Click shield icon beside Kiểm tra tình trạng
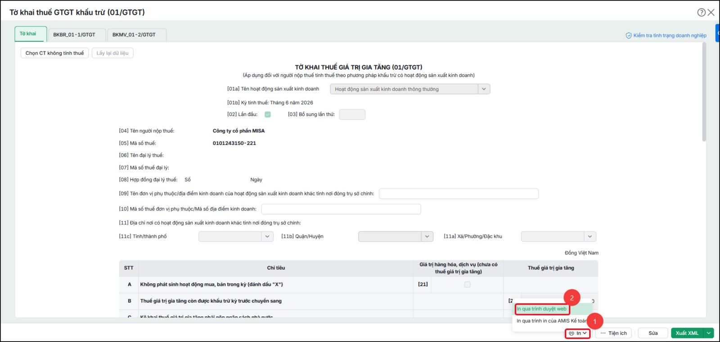720x342 pixels. (x=629, y=36)
